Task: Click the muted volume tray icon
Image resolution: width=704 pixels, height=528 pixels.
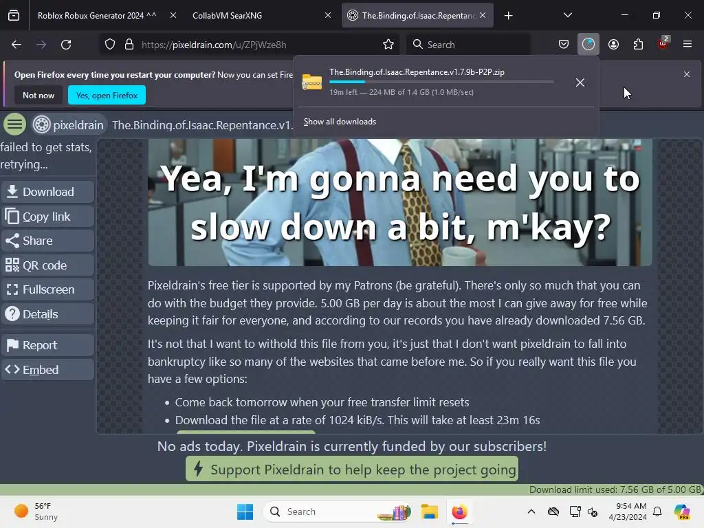Action: coord(592,511)
